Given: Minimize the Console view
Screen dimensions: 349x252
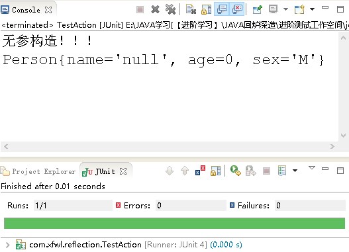Looking at the screenshot, I should pyautogui.click(x=325, y=7).
